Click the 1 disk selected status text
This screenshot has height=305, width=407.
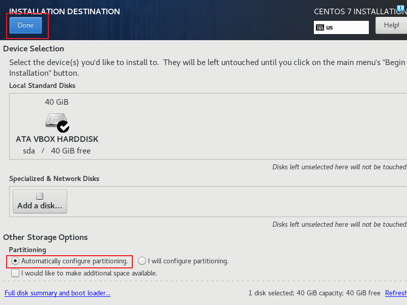[x=314, y=293]
